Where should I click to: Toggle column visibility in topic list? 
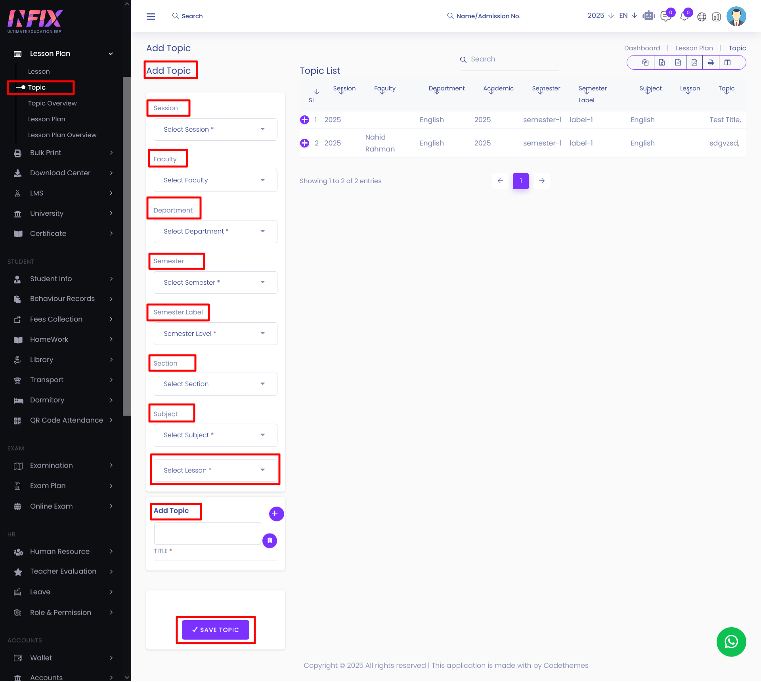tap(728, 62)
